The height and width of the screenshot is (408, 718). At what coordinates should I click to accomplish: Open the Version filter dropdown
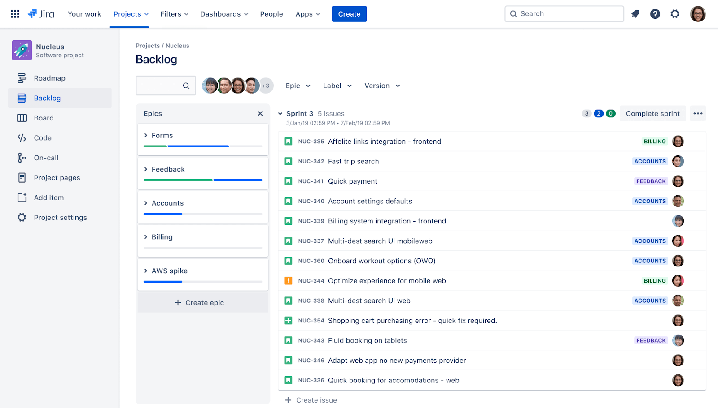[381, 86]
